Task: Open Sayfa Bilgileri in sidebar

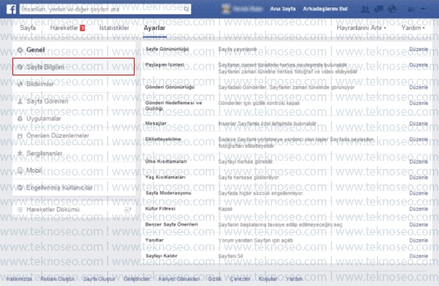Action: tap(74, 67)
